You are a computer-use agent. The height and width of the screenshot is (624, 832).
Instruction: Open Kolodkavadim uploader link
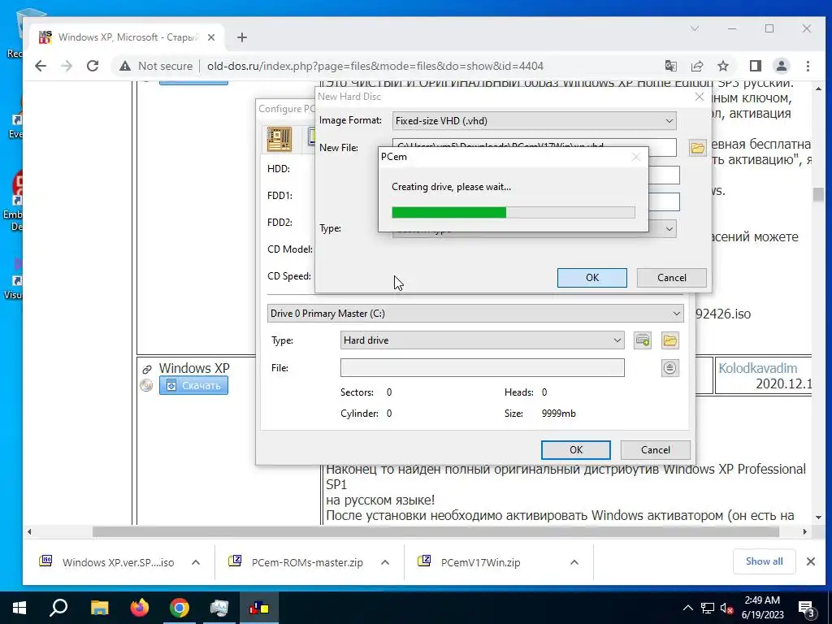click(758, 368)
